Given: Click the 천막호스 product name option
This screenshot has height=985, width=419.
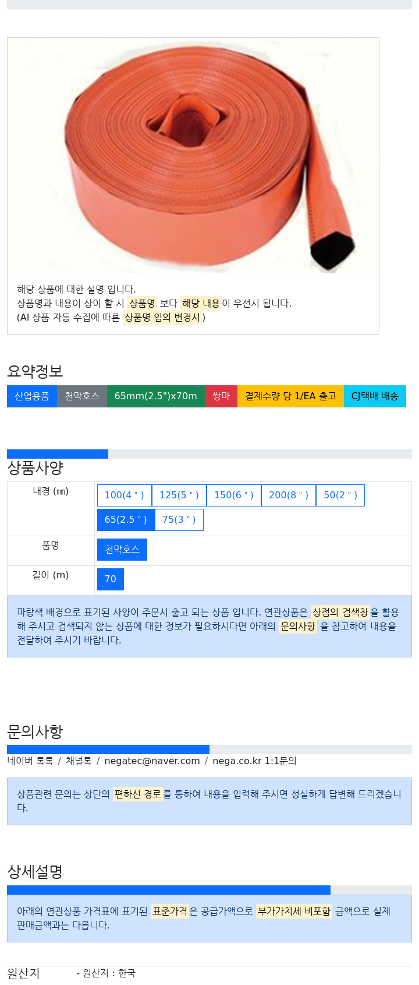Looking at the screenshot, I should tap(122, 550).
